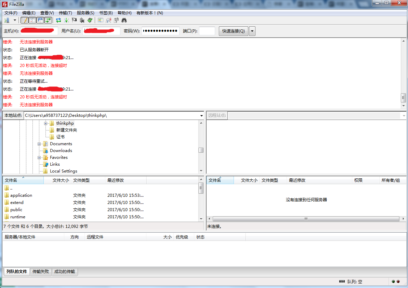Screen dimensions: 408x288
Task: Click the message log vertical scrollbar thumb
Action: (403, 98)
